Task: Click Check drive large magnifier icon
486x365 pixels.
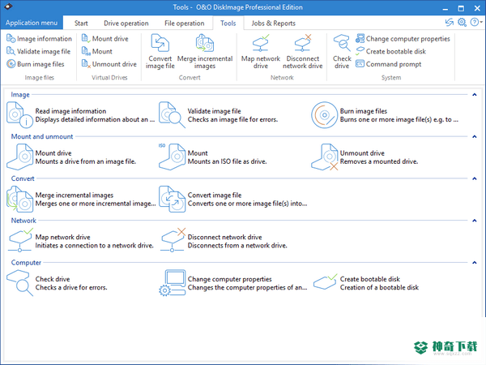Action: [x=19, y=283]
